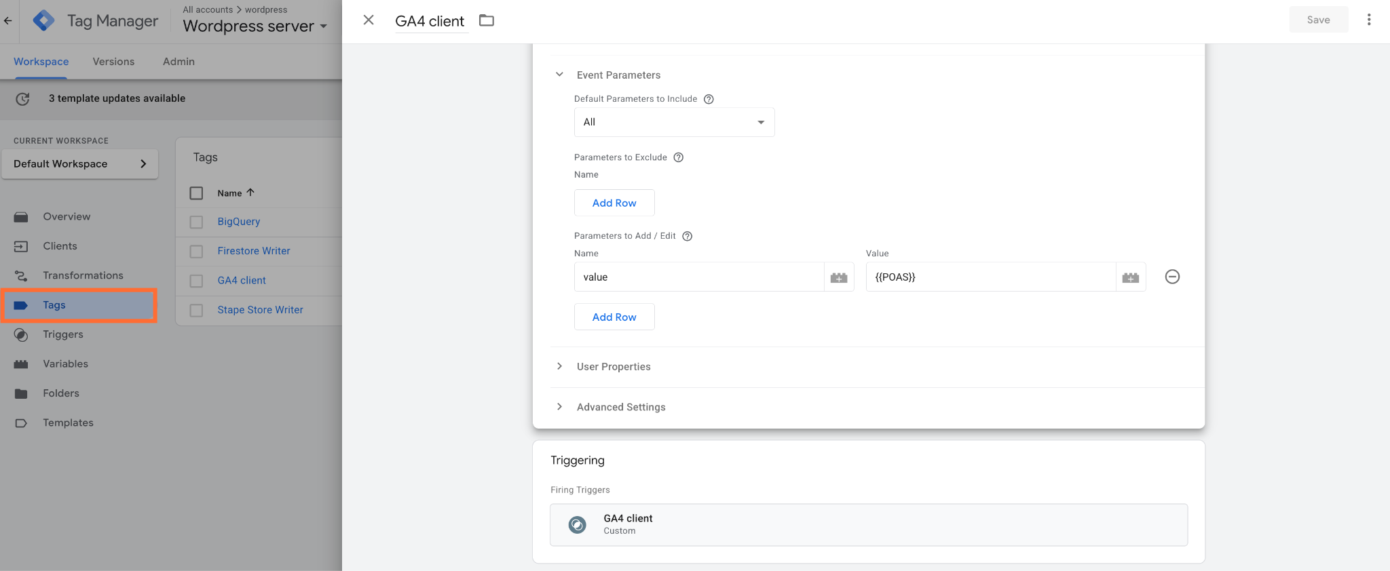The height and width of the screenshot is (571, 1390).
Task: Open the Default Parameters to Include dropdown
Action: [x=674, y=122]
